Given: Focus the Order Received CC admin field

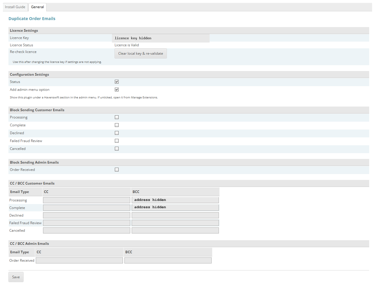Looking at the screenshot, I should click(79, 261).
